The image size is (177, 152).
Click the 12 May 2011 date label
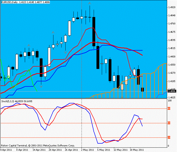tap(121, 150)
